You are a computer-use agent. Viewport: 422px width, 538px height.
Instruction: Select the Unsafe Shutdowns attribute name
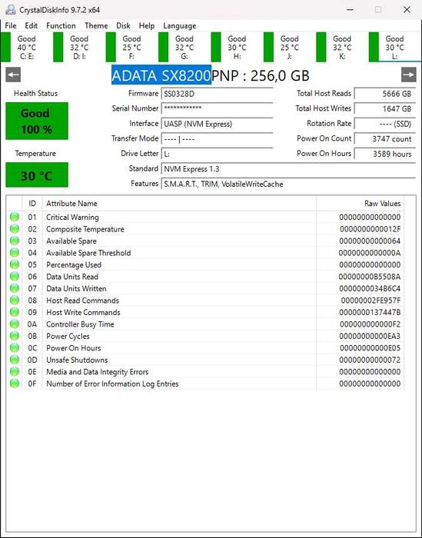click(x=77, y=360)
